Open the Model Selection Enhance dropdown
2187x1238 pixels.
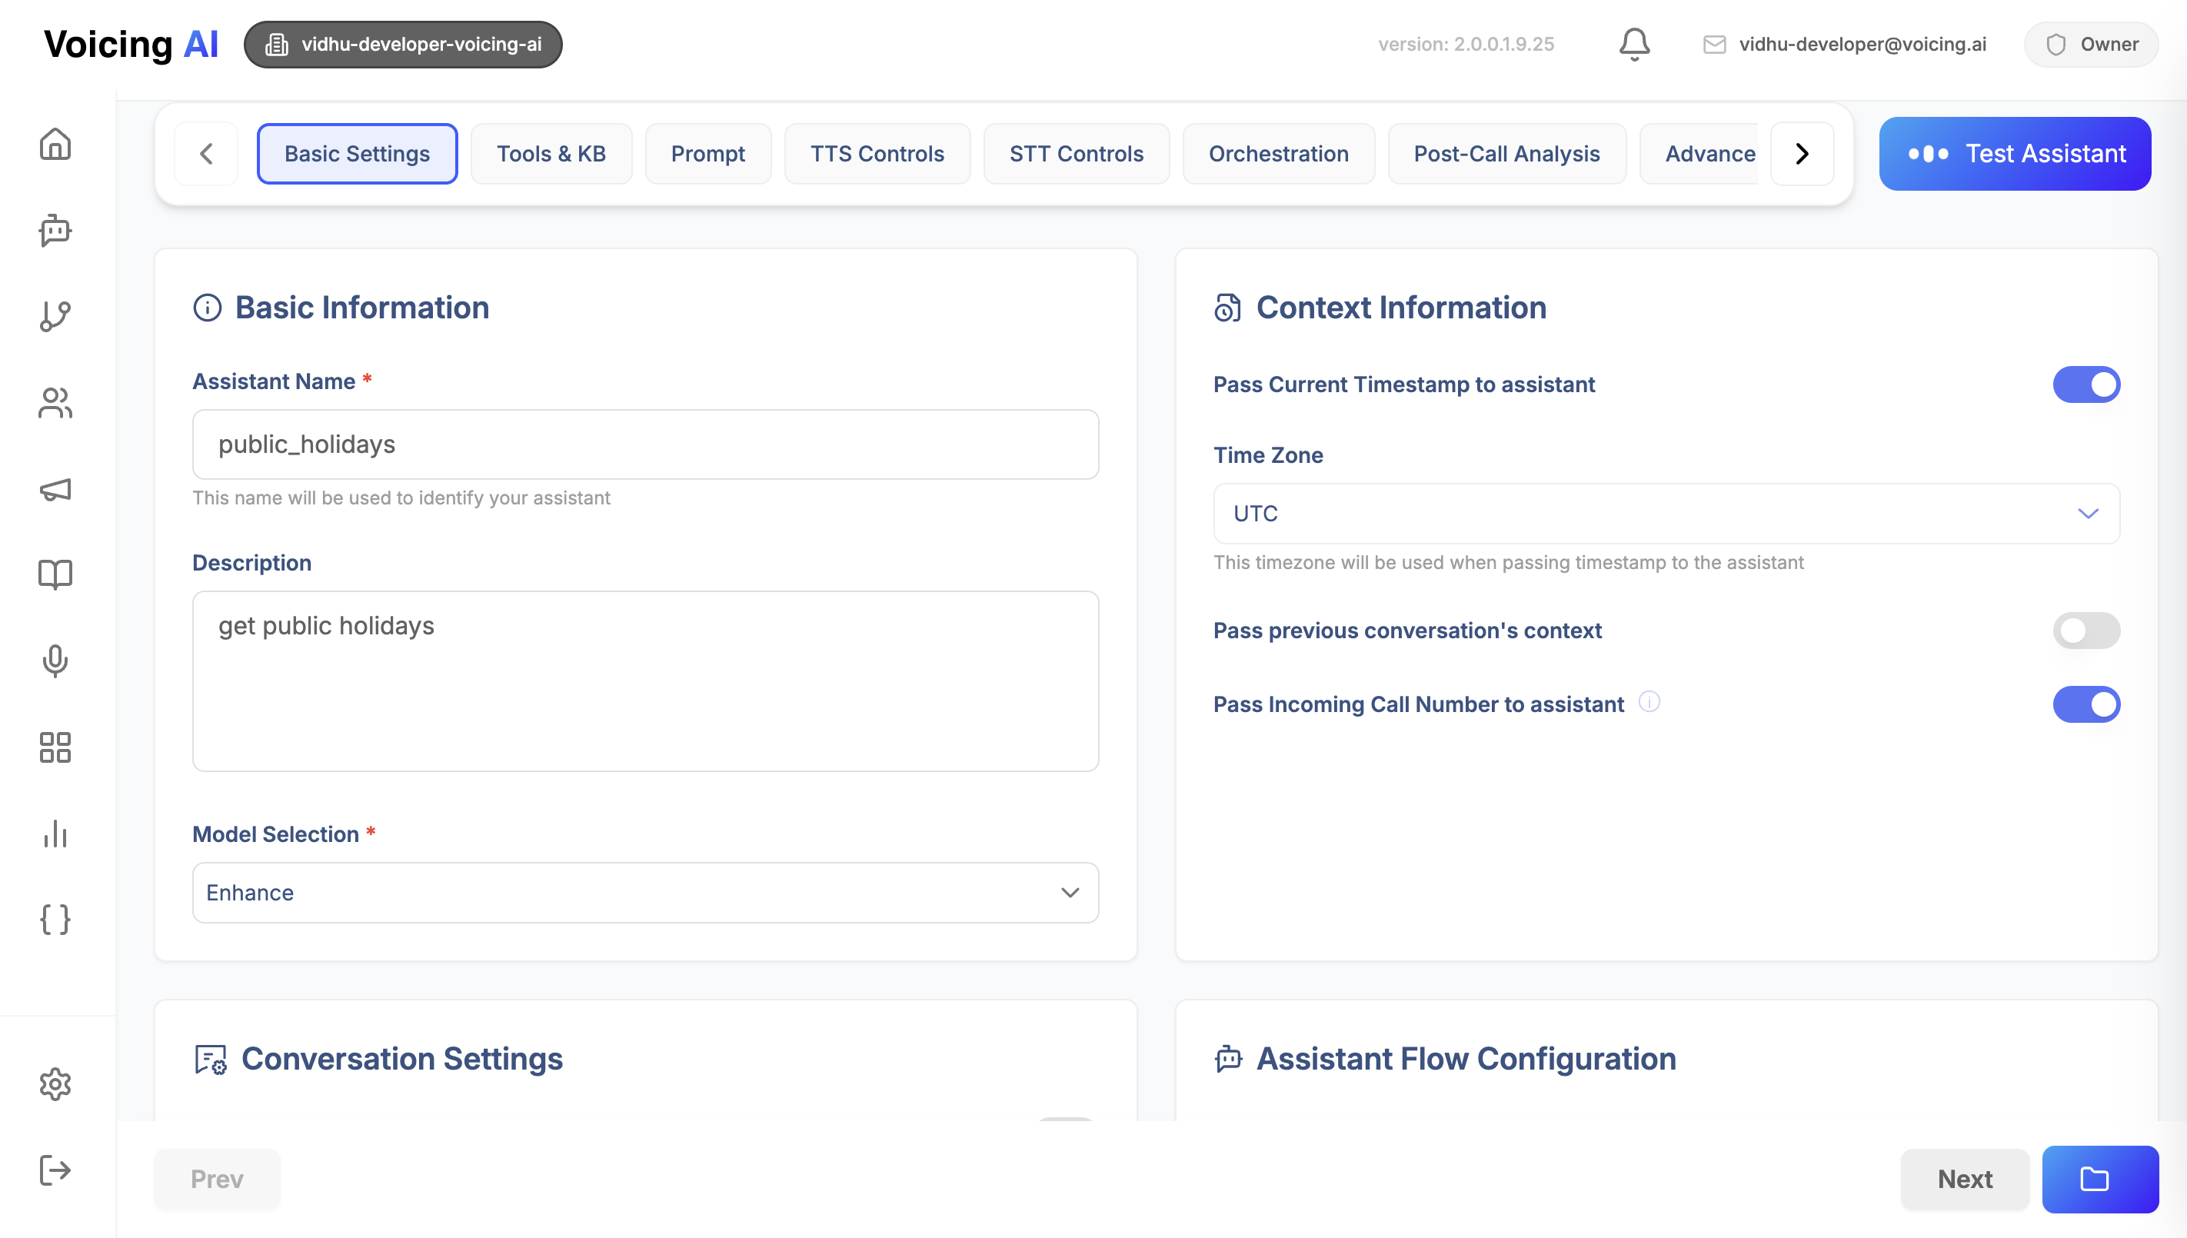(x=644, y=893)
